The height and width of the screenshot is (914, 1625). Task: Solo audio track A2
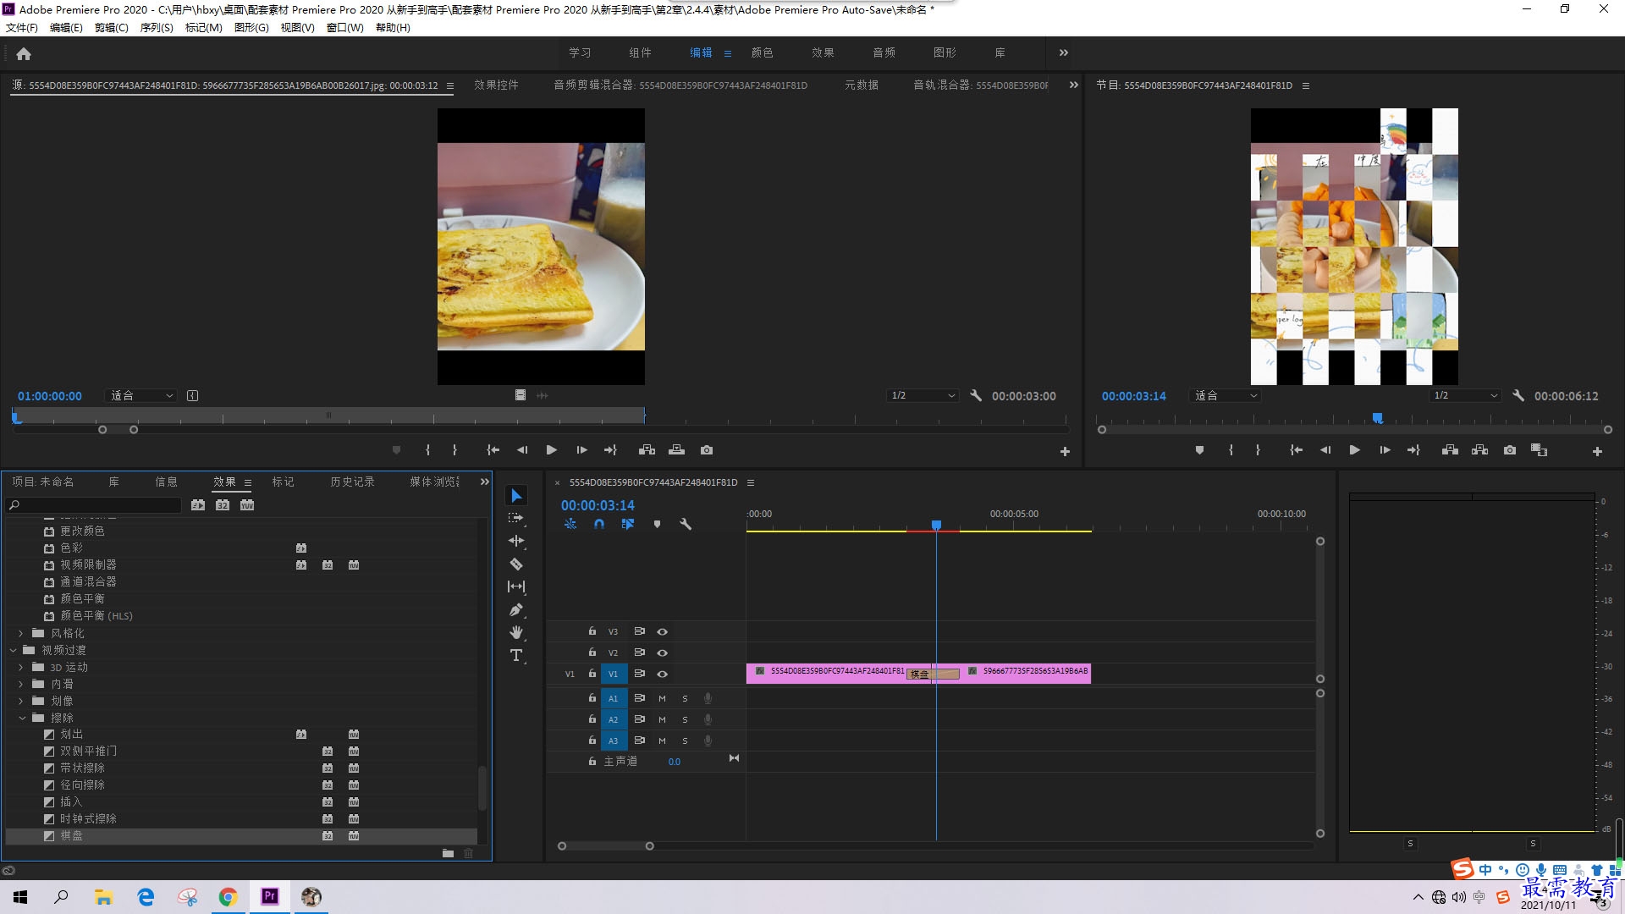tap(685, 720)
